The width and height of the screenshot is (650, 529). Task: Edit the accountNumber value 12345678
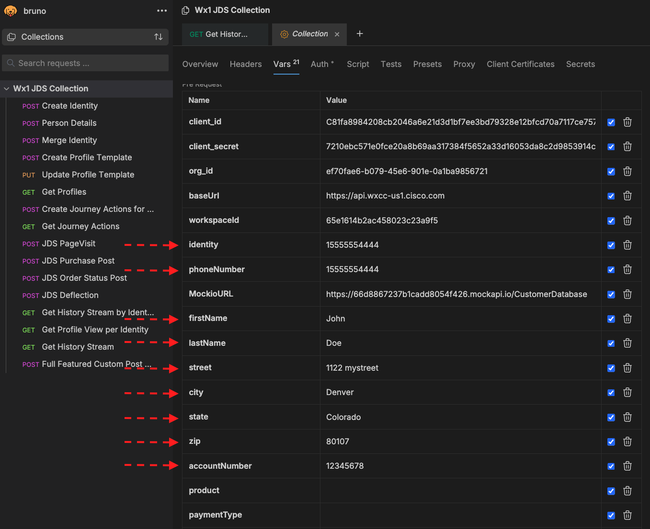tap(460, 466)
